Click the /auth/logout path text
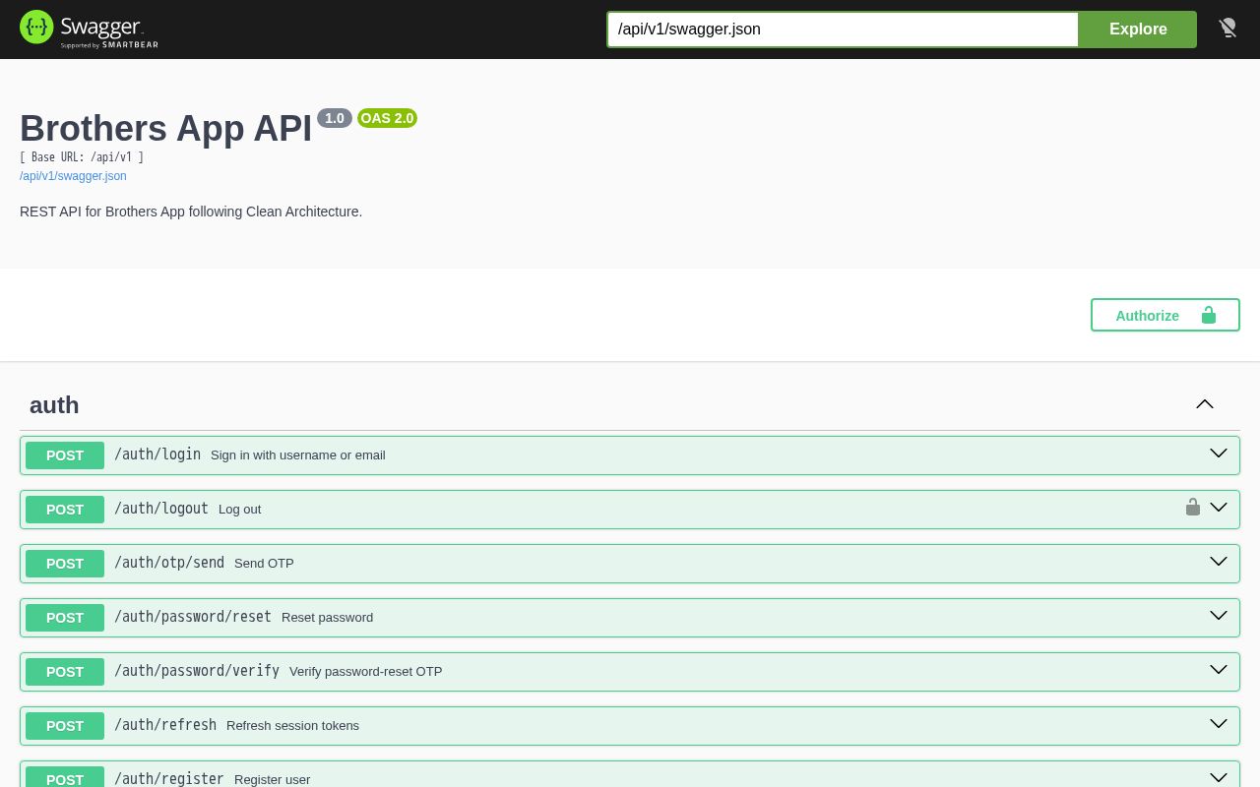The height and width of the screenshot is (787, 1260). pos(161,509)
